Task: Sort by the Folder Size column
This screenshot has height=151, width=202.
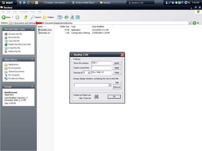Action: pos(62,27)
